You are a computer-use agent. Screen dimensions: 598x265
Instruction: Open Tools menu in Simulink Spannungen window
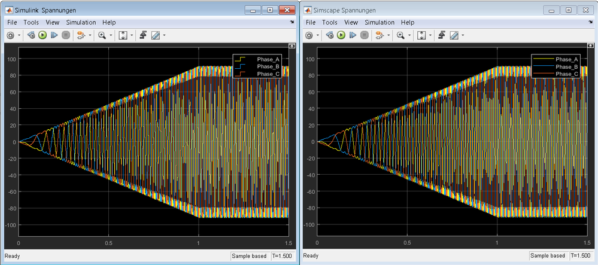(x=31, y=23)
